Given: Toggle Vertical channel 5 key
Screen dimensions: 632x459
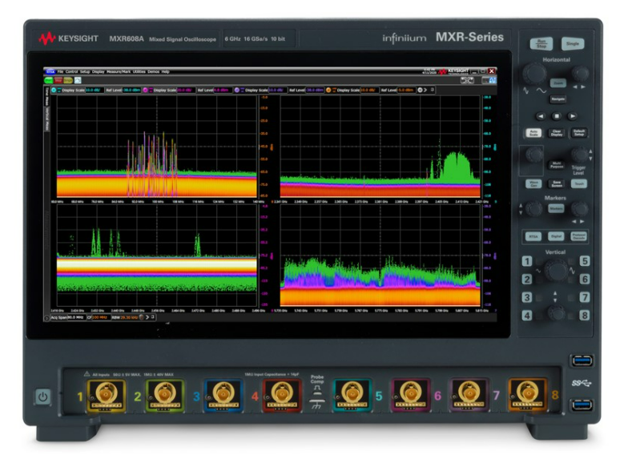Looking at the screenshot, I should [585, 261].
